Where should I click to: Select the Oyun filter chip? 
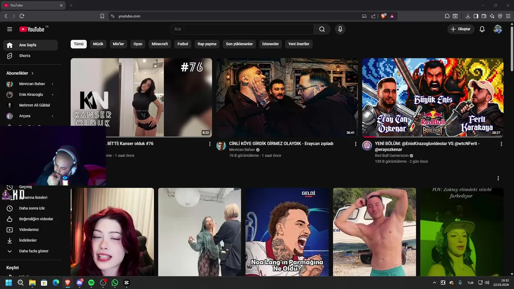pyautogui.click(x=138, y=44)
